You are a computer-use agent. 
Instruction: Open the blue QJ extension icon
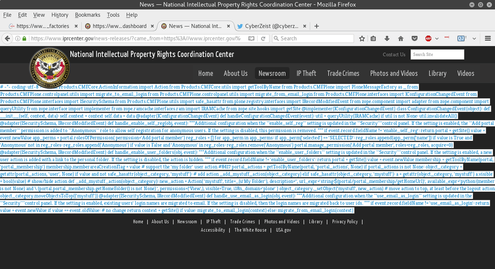(x=461, y=38)
